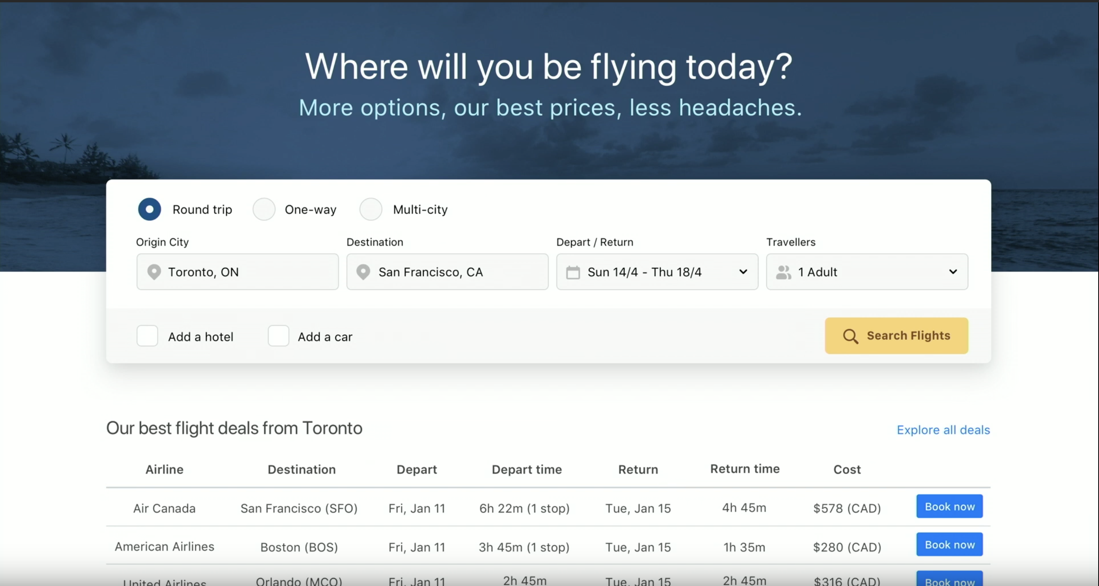Click the Airline column header
1099x586 pixels.
tap(164, 470)
